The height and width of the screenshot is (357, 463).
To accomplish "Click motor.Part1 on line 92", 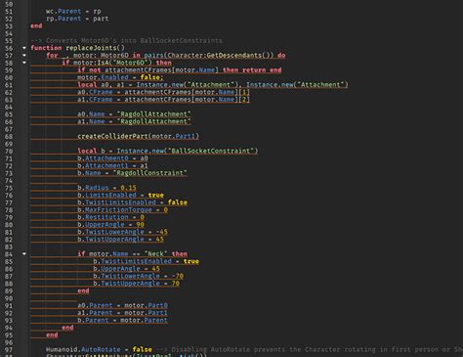I will pos(146,313).
